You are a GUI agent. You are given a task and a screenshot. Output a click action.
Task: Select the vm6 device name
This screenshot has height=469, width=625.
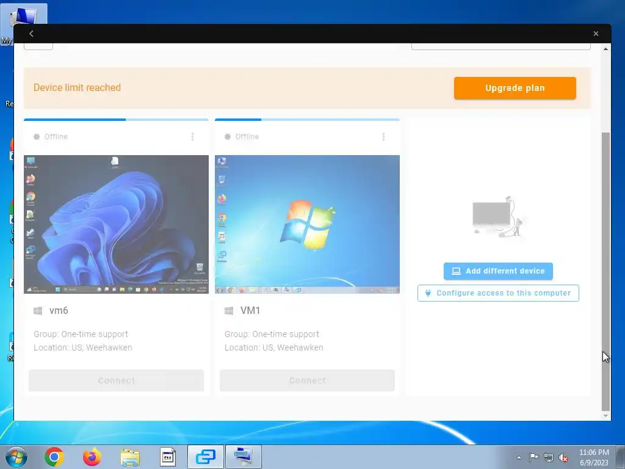point(59,310)
